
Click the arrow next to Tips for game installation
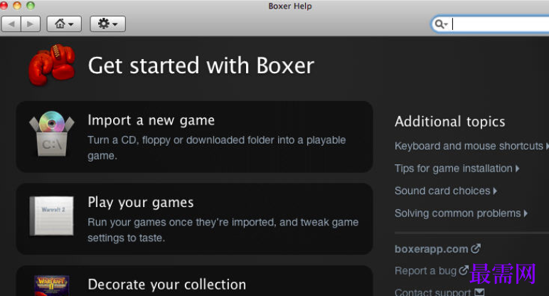tap(518, 169)
